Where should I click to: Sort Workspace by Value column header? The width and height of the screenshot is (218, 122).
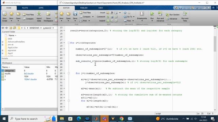(x=27, y=67)
